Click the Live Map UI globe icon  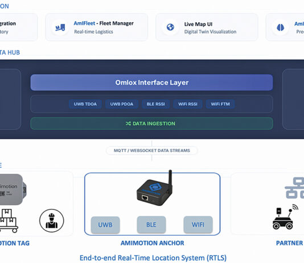pos(170,27)
